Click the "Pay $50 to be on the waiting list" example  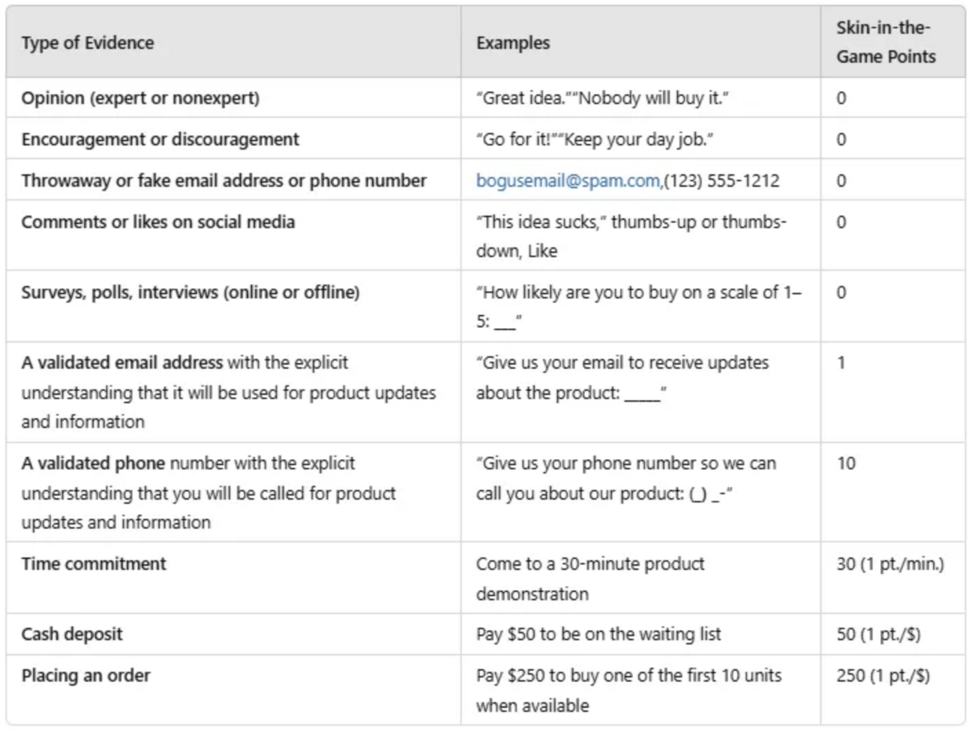click(598, 635)
